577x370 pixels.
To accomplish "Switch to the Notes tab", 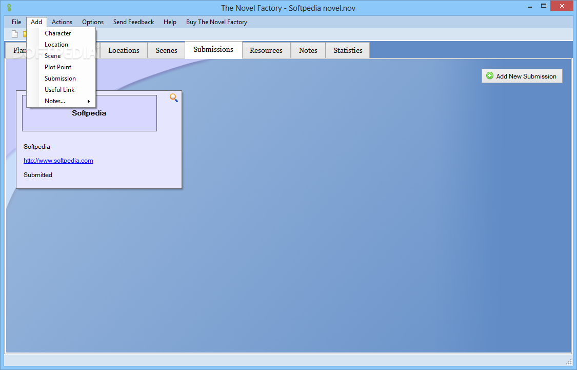I will tap(308, 50).
